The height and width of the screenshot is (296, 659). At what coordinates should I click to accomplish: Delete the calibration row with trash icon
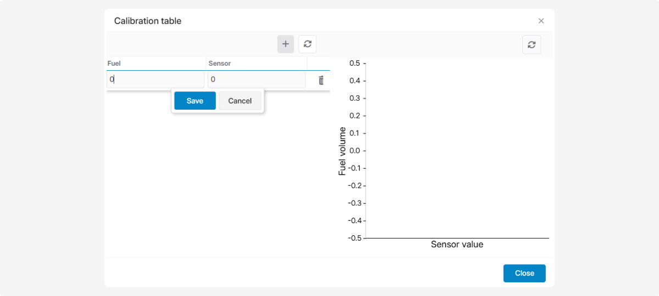click(321, 80)
